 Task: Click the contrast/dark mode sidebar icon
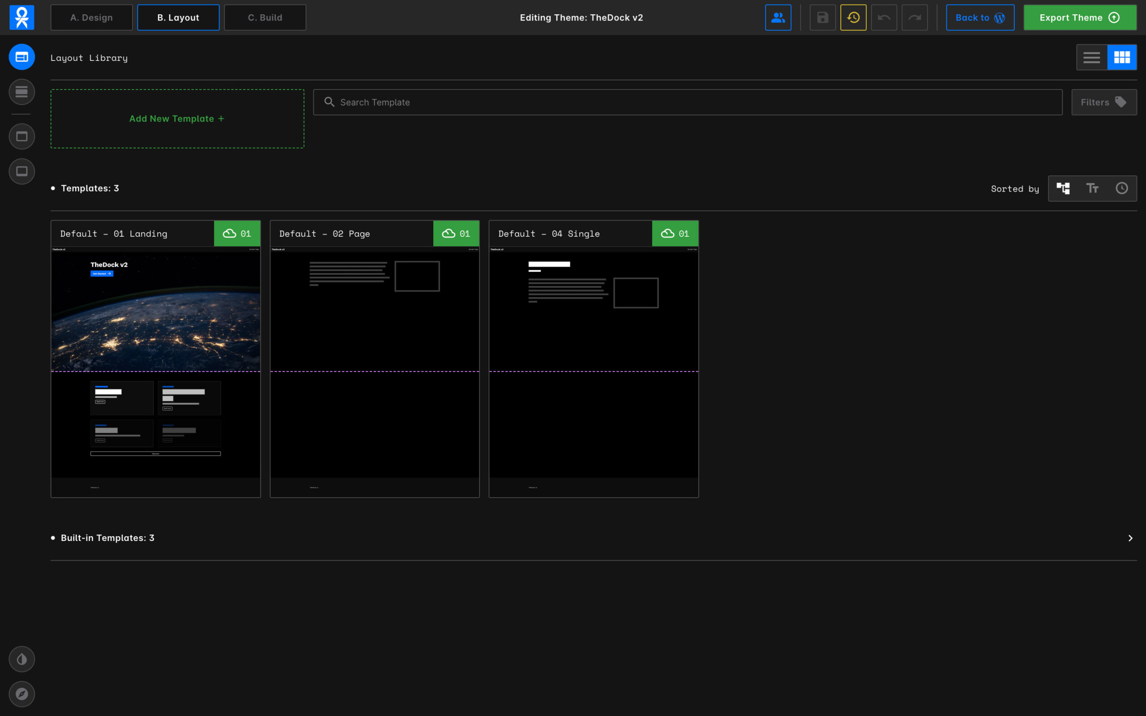point(22,659)
